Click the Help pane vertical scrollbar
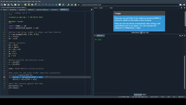Image resolution: width=186 pixels, height=105 pixels. (x=185, y=19)
